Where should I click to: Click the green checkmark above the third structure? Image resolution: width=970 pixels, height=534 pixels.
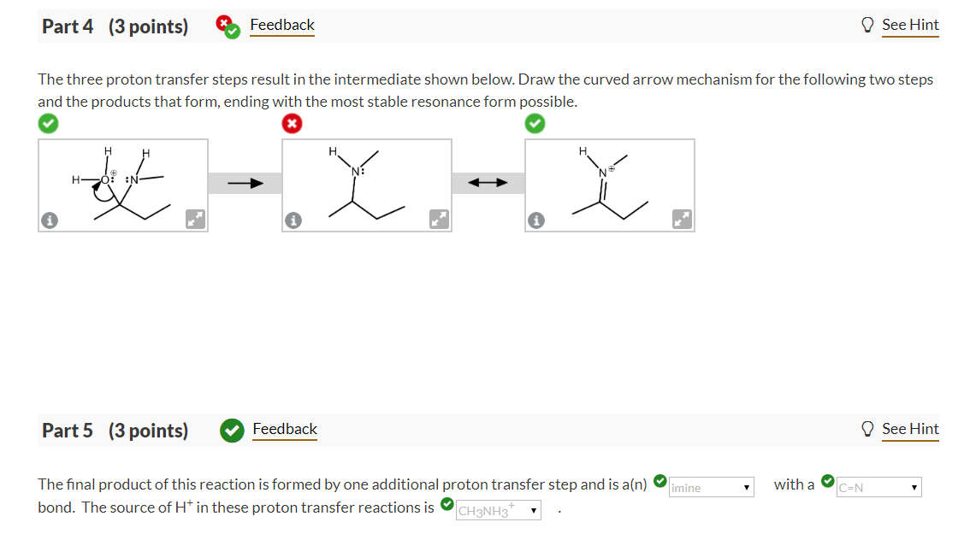pyautogui.click(x=535, y=123)
